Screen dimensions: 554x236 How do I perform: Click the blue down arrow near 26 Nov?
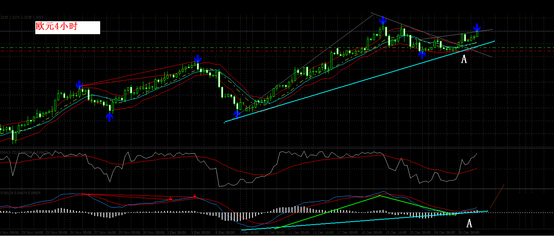pos(79,84)
